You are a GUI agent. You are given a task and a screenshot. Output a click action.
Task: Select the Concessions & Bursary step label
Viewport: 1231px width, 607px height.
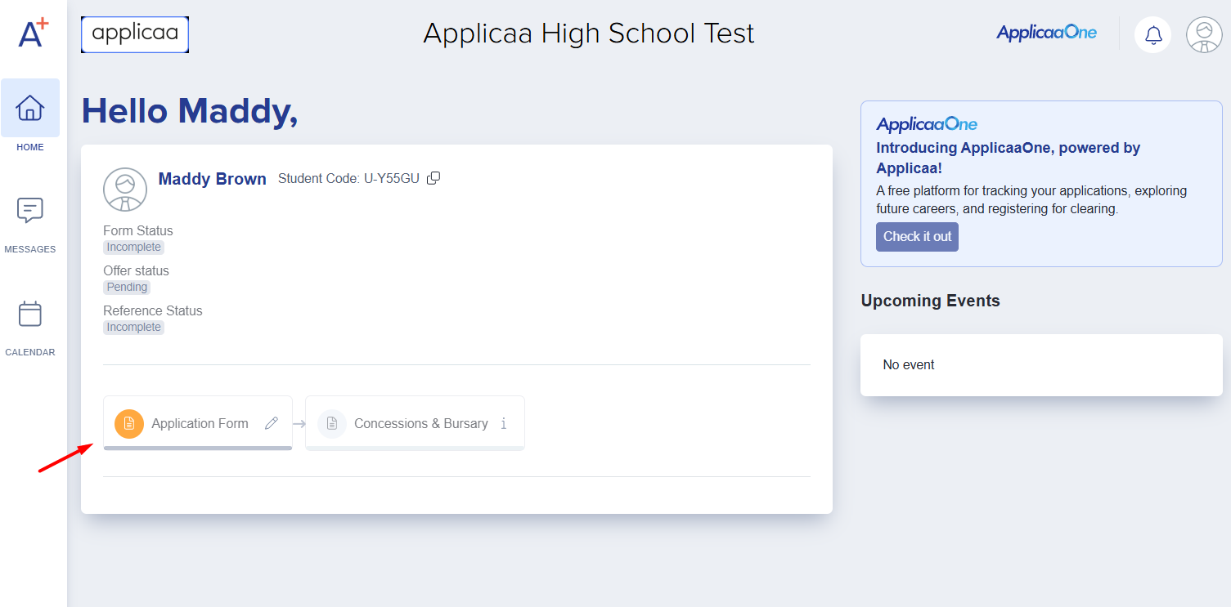420,423
